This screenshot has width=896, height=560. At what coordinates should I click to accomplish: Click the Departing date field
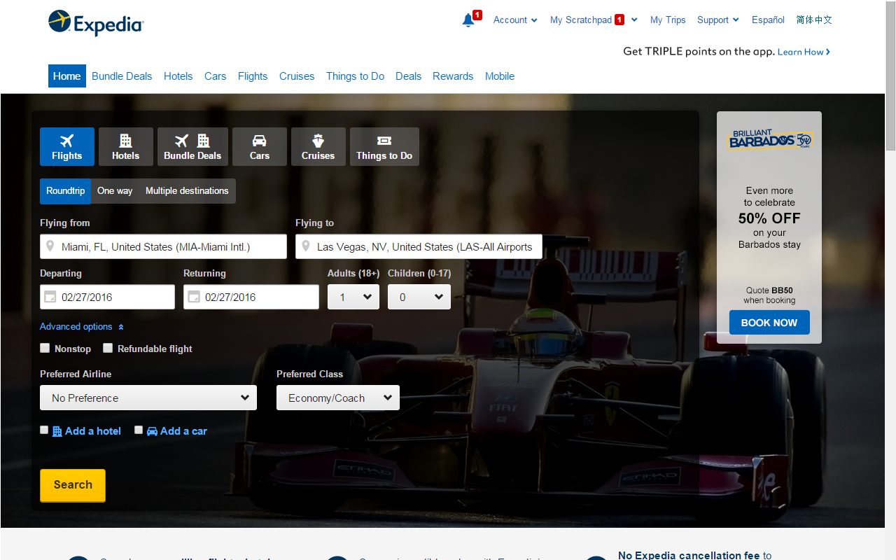(x=107, y=297)
